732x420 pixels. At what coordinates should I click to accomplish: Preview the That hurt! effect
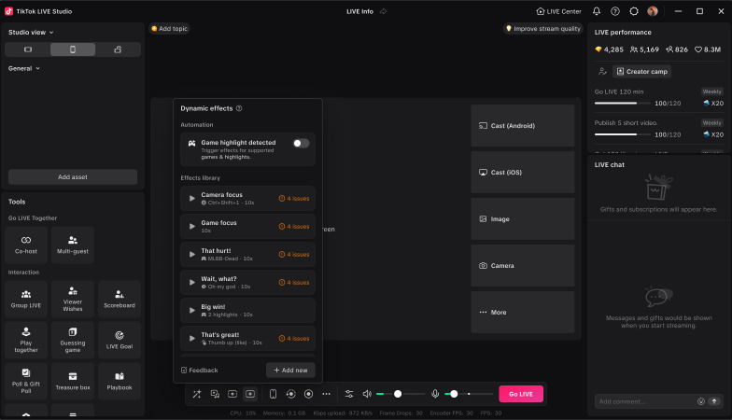pos(192,254)
